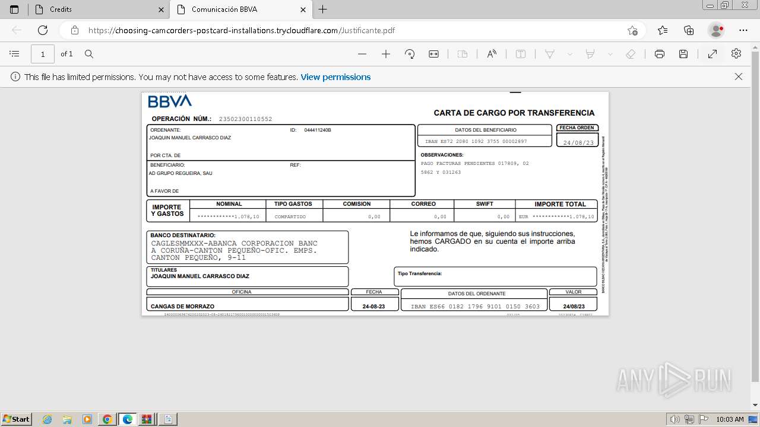Open the PDF table of contents sidebar
The width and height of the screenshot is (760, 427).
tap(14, 54)
